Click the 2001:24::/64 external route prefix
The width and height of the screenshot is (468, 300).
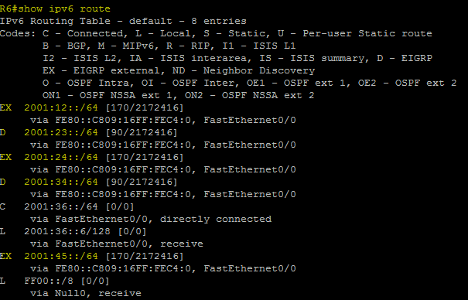[x=61, y=157]
